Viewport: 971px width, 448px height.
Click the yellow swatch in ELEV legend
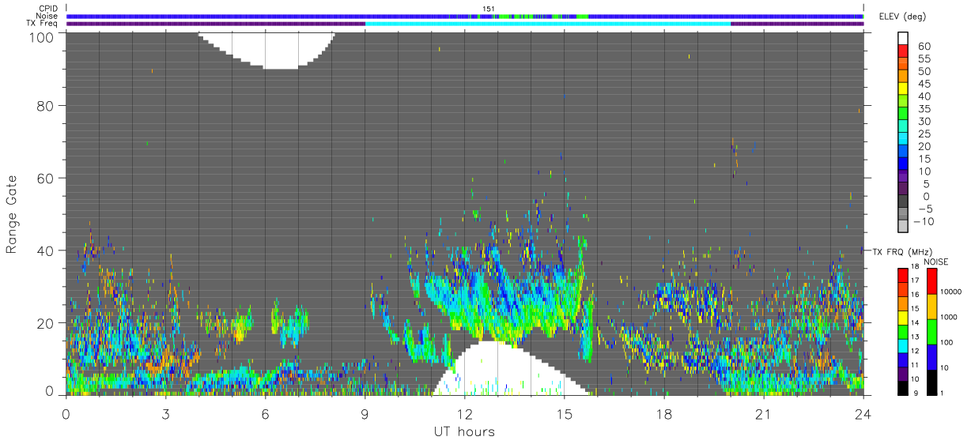click(x=903, y=88)
